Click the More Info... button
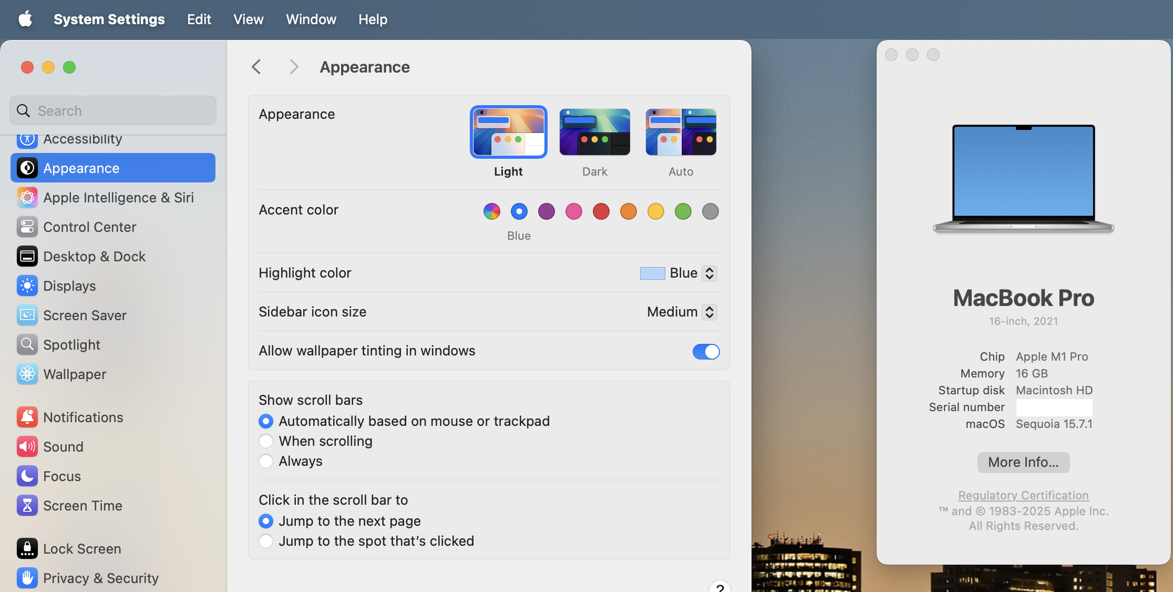The image size is (1173, 592). click(1023, 462)
